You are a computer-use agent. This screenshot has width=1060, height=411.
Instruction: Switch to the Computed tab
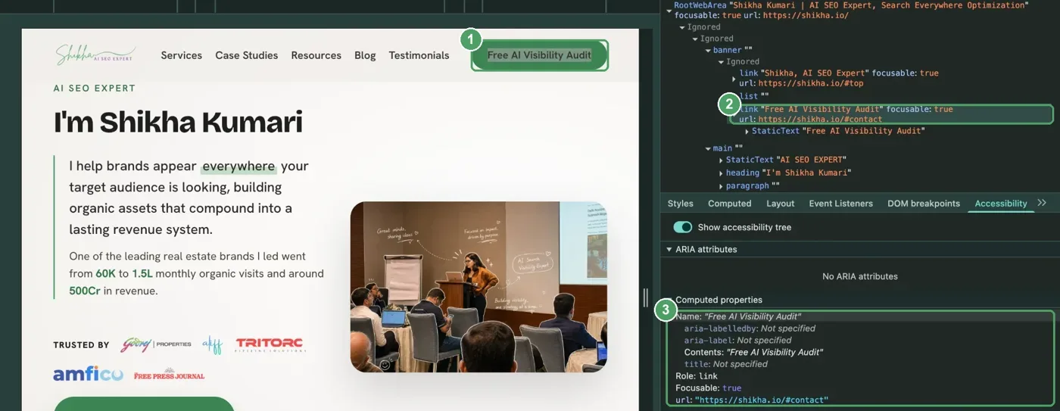[x=729, y=204]
